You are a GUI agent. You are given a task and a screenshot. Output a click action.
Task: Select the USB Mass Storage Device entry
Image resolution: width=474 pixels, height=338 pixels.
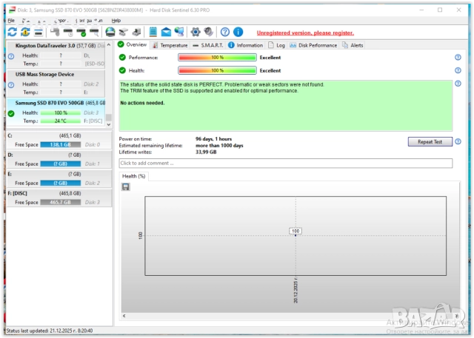[44, 74]
